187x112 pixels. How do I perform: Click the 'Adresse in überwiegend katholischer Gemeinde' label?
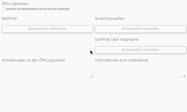38,9
